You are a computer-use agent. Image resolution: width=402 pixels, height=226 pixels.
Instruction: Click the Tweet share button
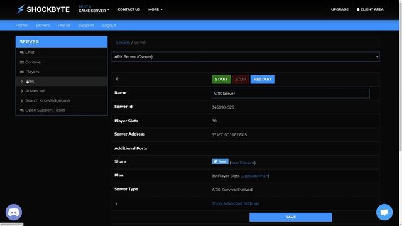[x=220, y=161]
